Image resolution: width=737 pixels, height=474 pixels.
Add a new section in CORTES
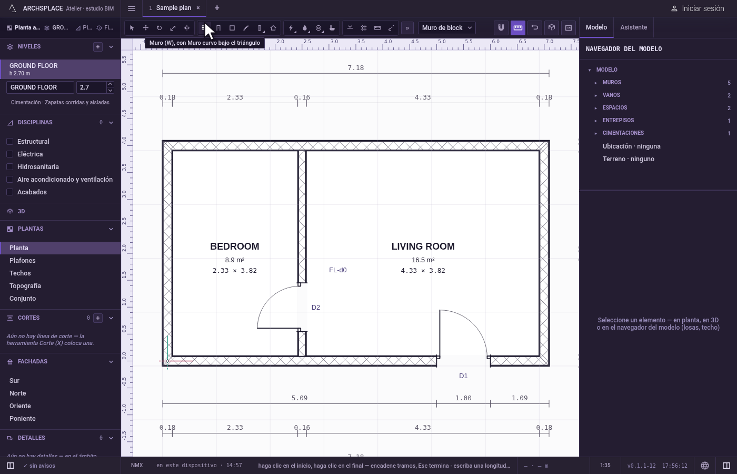(x=98, y=318)
